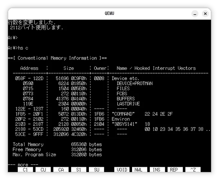Click the S1 function key label
Image resolution: width=219 pixels, height=180 pixels.
[79, 170]
